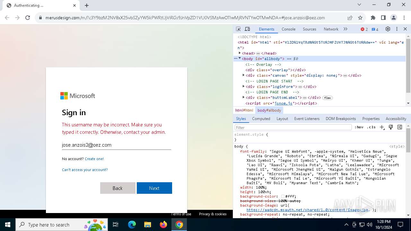Open the Windows Start menu
The width and height of the screenshot is (411, 231).
(8, 225)
